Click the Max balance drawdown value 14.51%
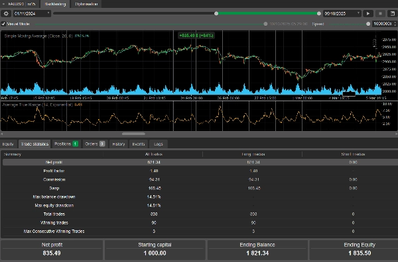 [154, 196]
